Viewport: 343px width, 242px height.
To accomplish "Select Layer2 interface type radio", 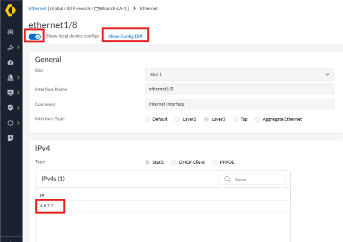I will click(177, 119).
